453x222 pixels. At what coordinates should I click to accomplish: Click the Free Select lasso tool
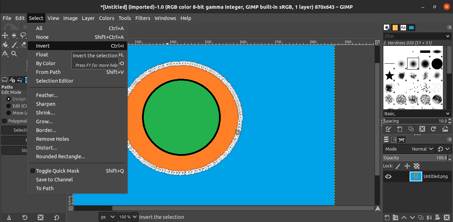coord(23,35)
